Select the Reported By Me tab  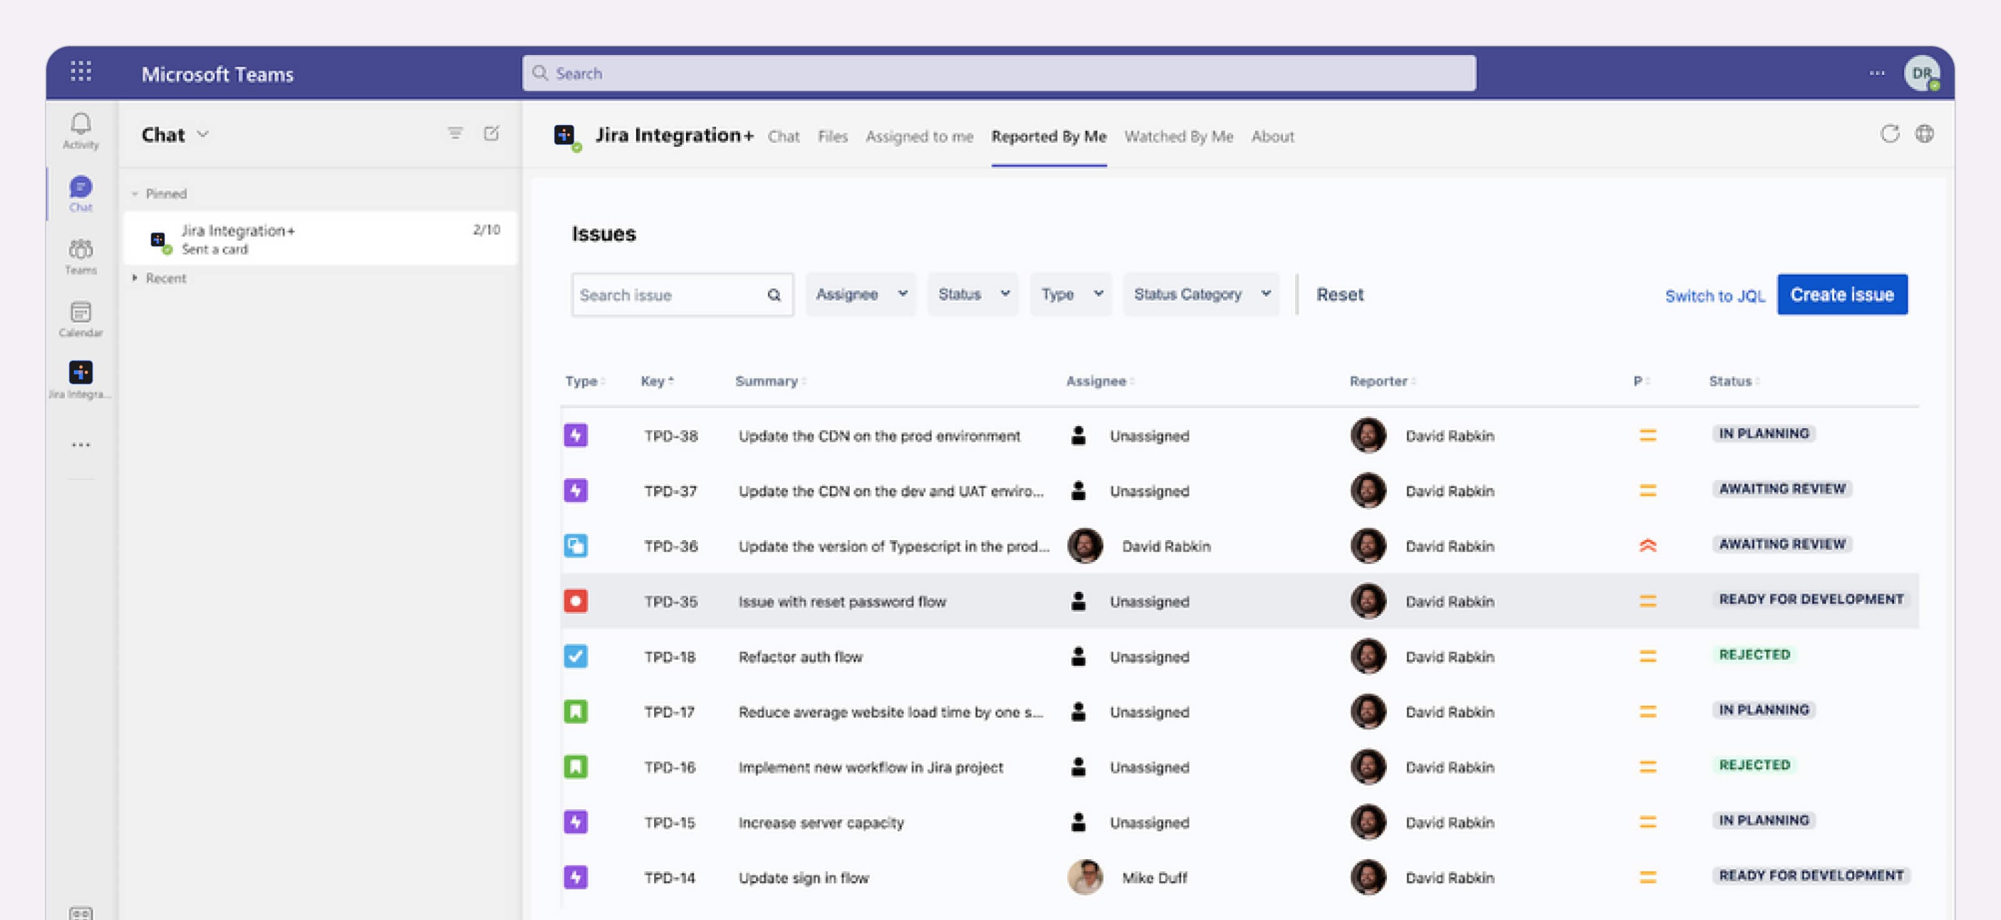1049,137
